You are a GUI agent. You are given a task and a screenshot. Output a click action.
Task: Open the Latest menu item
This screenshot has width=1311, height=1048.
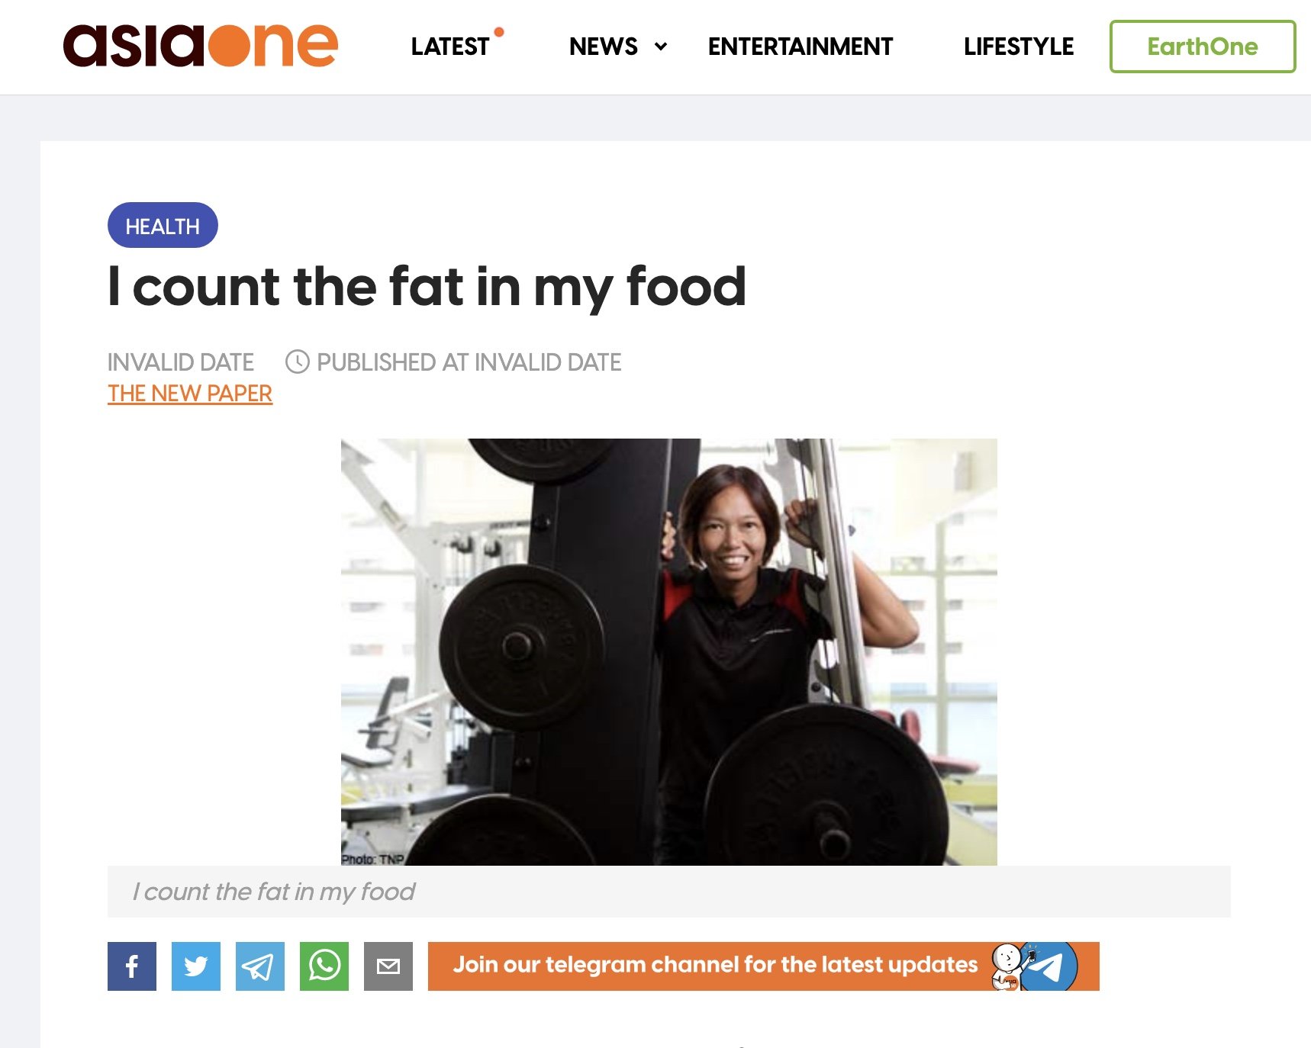[449, 47]
